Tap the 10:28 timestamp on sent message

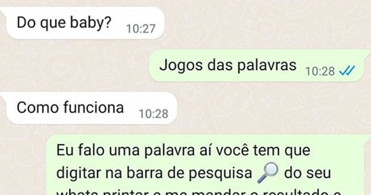[320, 71]
